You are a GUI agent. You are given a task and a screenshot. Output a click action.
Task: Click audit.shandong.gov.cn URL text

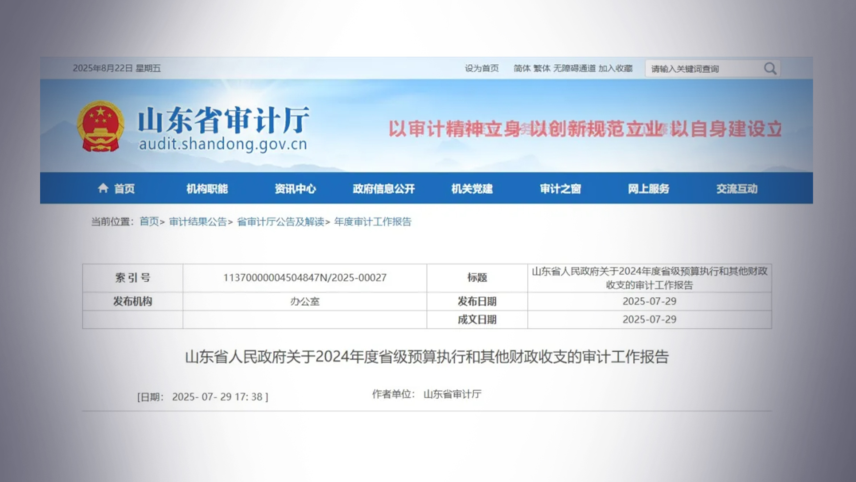coord(223,144)
